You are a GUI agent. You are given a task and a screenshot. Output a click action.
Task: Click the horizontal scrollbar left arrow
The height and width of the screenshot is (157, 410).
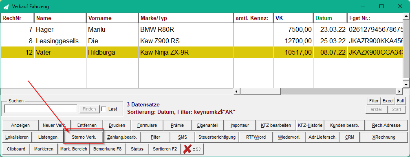236,91
